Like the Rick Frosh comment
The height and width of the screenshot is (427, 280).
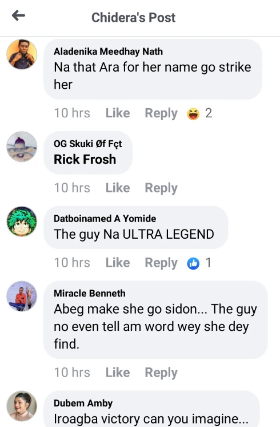pyautogui.click(x=118, y=188)
